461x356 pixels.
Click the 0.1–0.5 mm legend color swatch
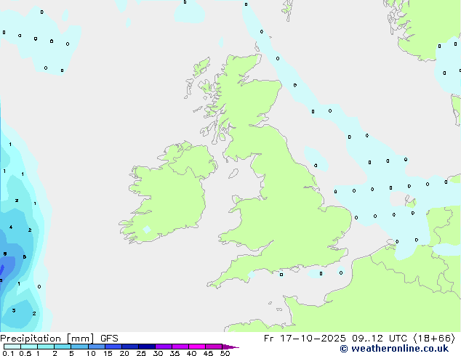pos(12,347)
